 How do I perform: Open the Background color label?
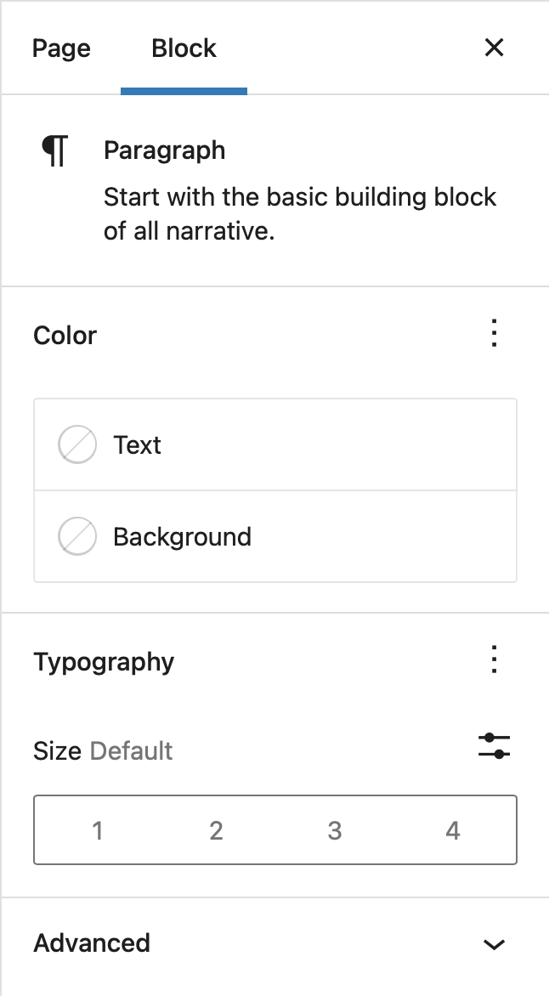tap(182, 537)
